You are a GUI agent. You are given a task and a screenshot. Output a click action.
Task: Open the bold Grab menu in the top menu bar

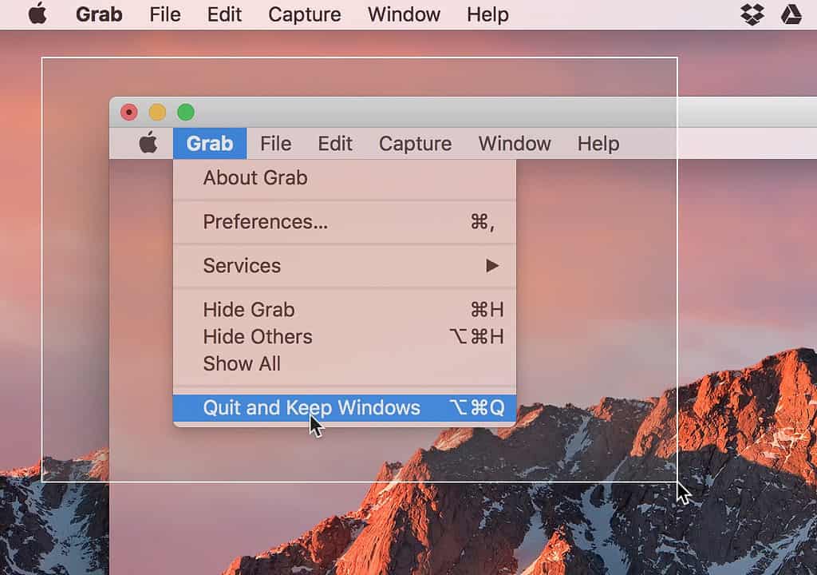(x=99, y=14)
